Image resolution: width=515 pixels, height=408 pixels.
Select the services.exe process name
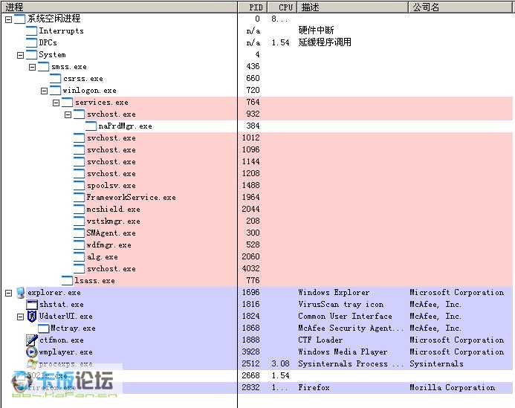pos(102,102)
